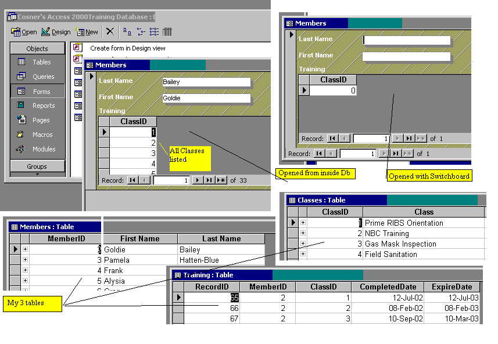The image size is (498, 344).
Task: Select Reports in the Objects bar
Action: [x=37, y=106]
